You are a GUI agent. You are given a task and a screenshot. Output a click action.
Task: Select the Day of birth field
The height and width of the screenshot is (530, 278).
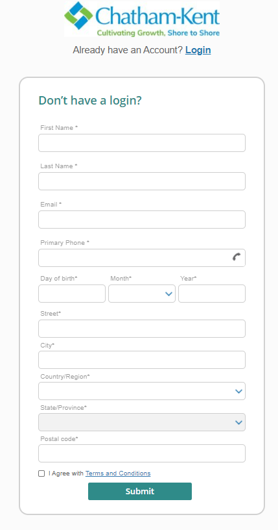pos(72,294)
